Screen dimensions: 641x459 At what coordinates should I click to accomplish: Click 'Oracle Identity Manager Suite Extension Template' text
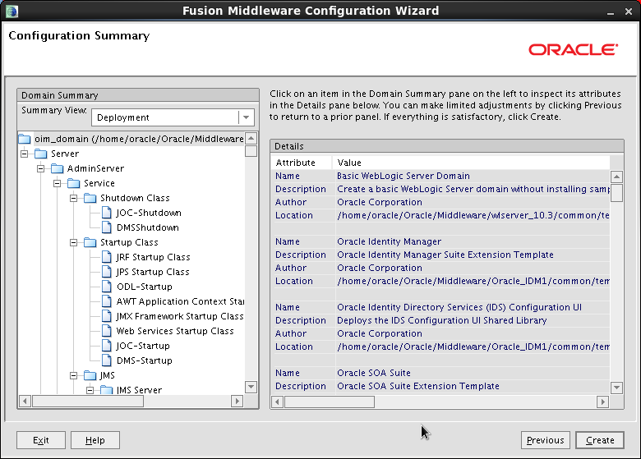(x=445, y=255)
